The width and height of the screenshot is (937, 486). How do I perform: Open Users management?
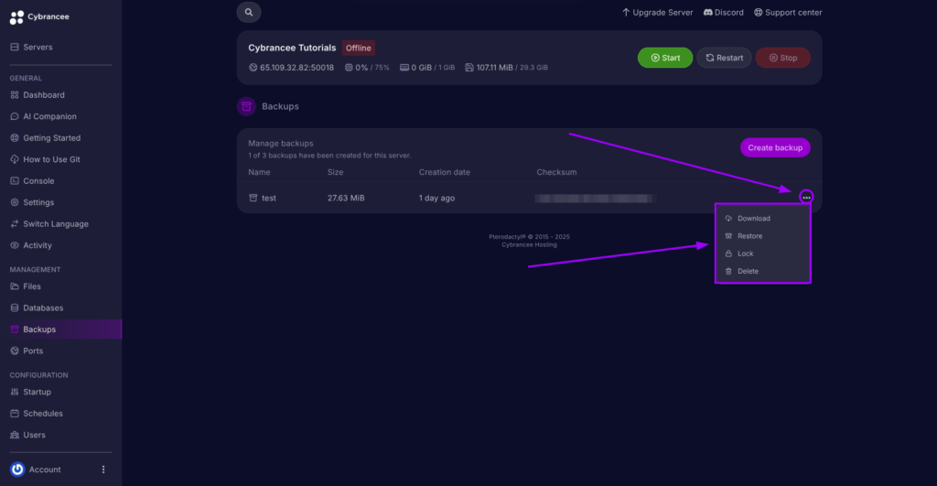pos(27,435)
